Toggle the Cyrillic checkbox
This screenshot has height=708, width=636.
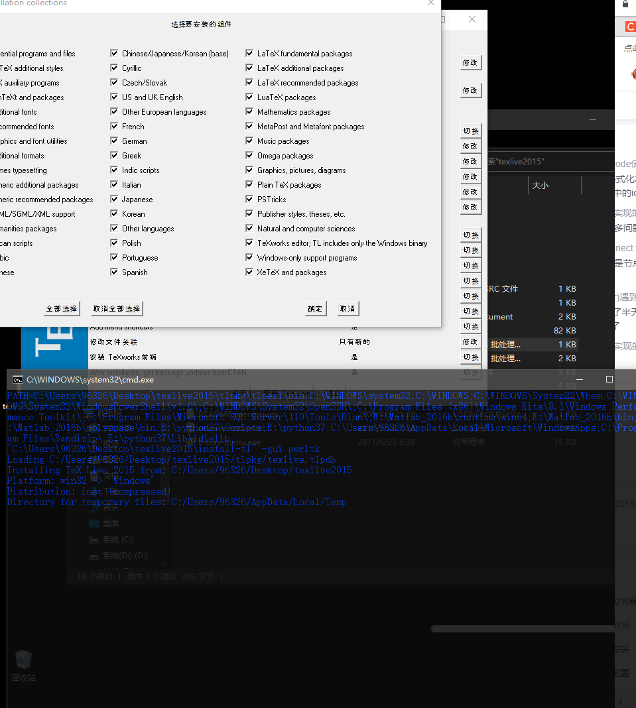click(114, 68)
